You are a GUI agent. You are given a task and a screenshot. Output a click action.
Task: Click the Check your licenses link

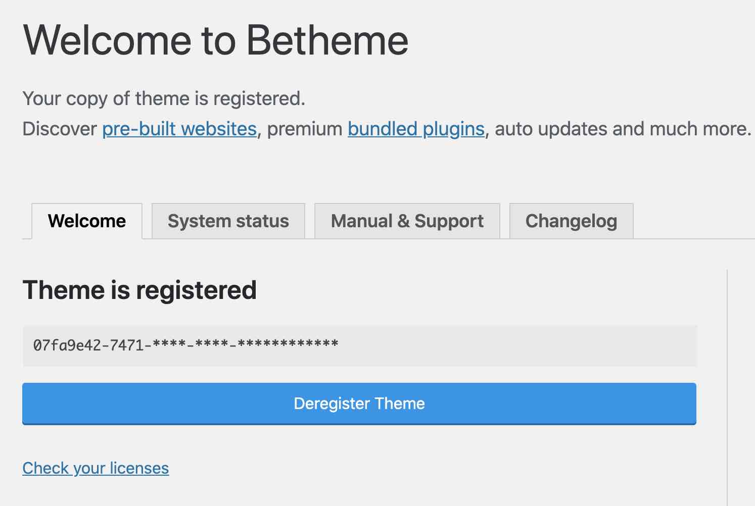click(x=96, y=468)
